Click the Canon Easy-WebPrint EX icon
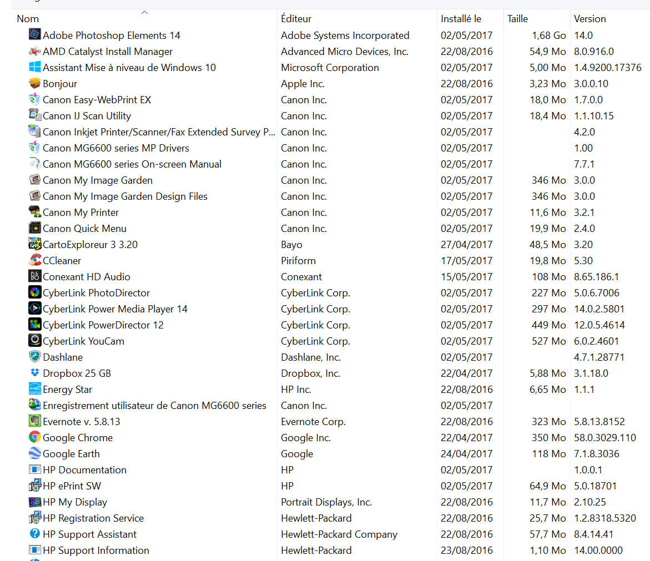This screenshot has height=561, width=650. [x=35, y=99]
